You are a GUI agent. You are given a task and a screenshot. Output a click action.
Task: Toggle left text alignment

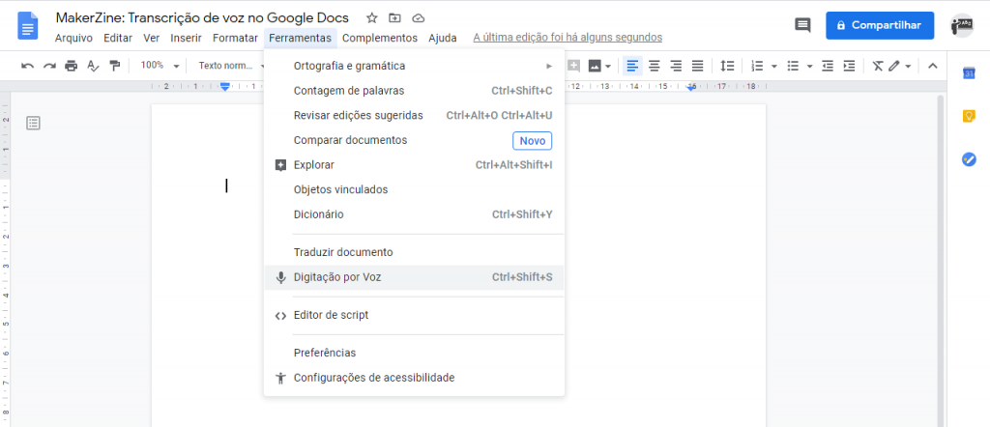click(x=632, y=66)
